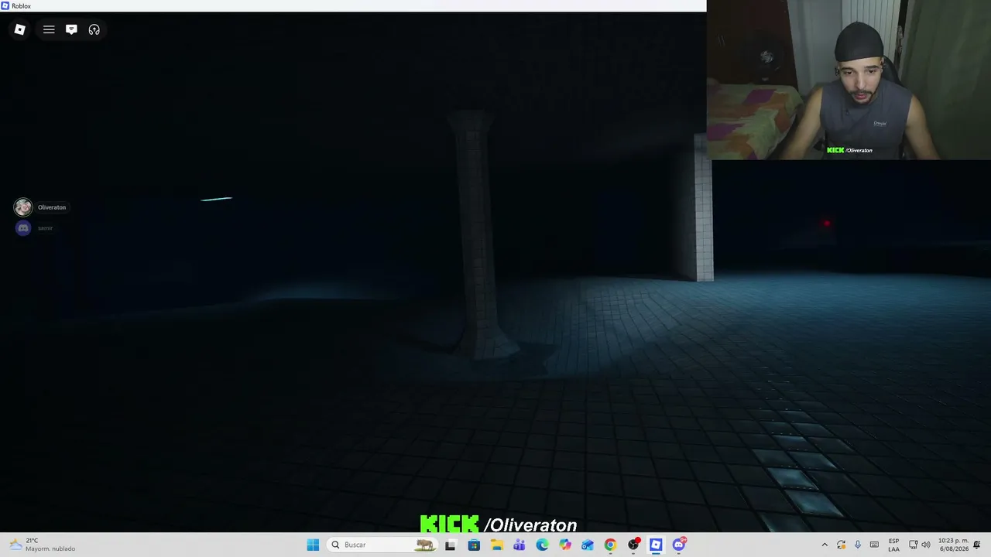This screenshot has width=991, height=557.
Task: Launch Microsoft Store from the taskbar
Action: coord(474,545)
